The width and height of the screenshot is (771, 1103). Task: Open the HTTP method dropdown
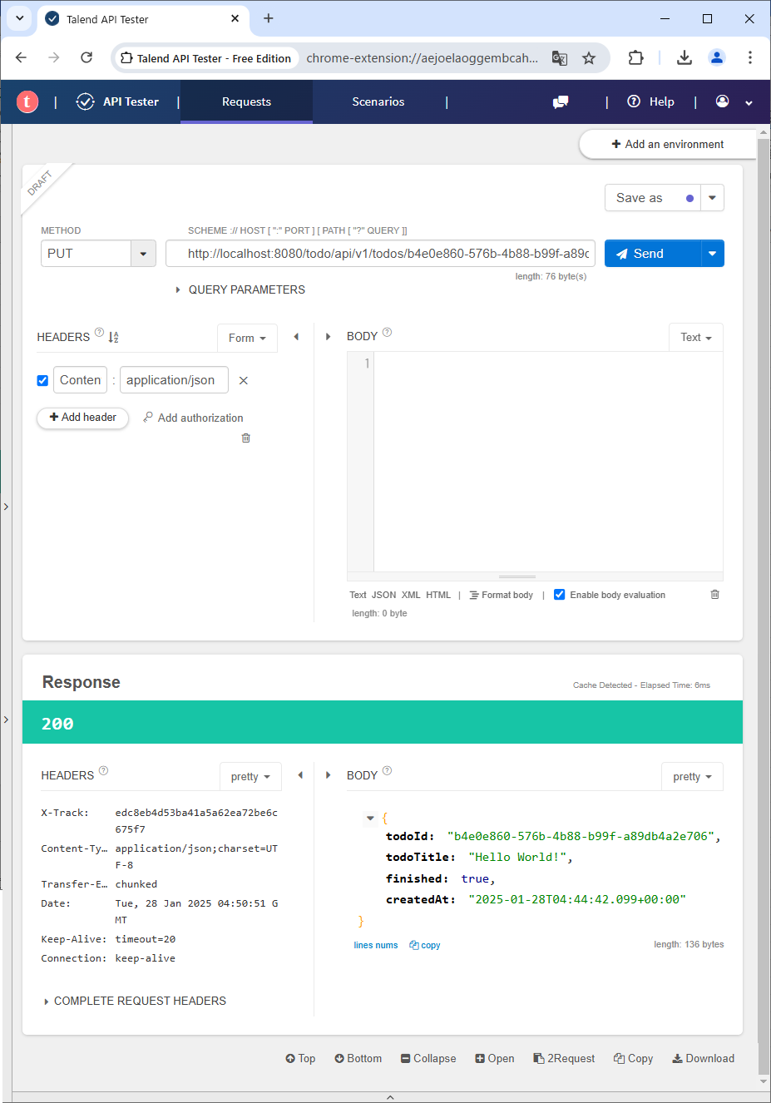pyautogui.click(x=143, y=254)
